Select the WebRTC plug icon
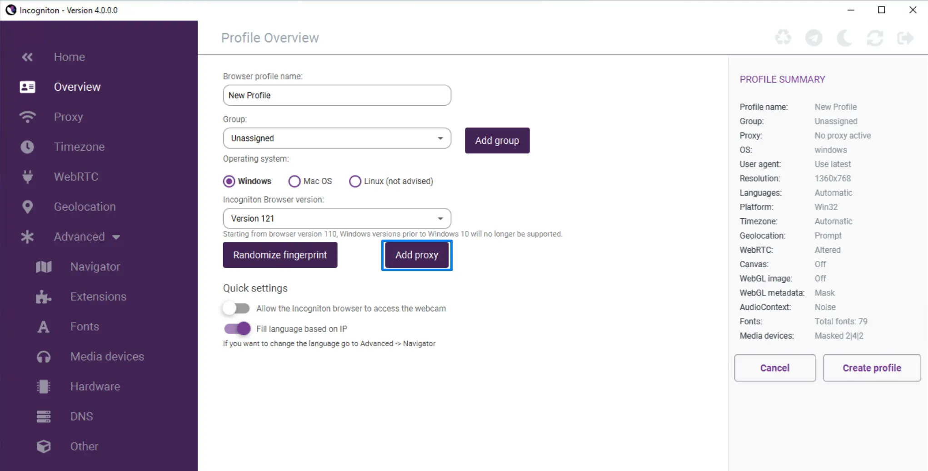928x471 pixels. tap(27, 177)
